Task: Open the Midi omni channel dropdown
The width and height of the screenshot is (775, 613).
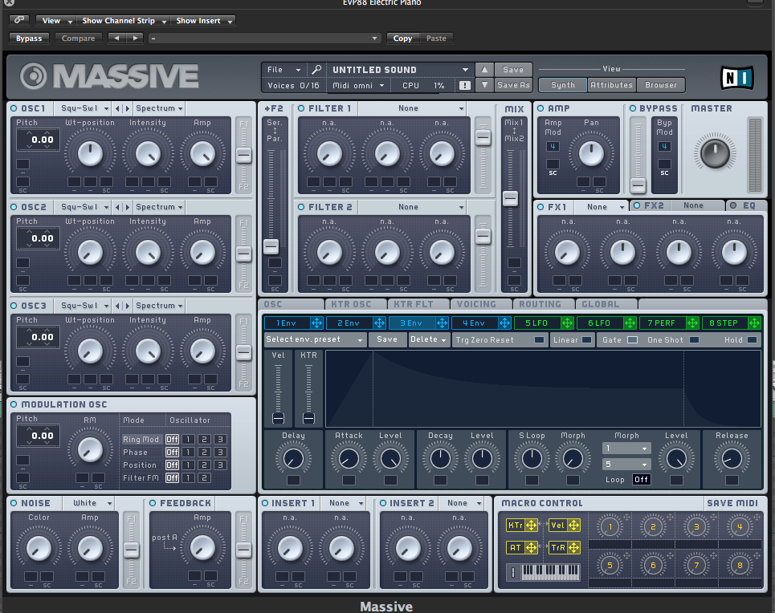Action: coord(358,86)
